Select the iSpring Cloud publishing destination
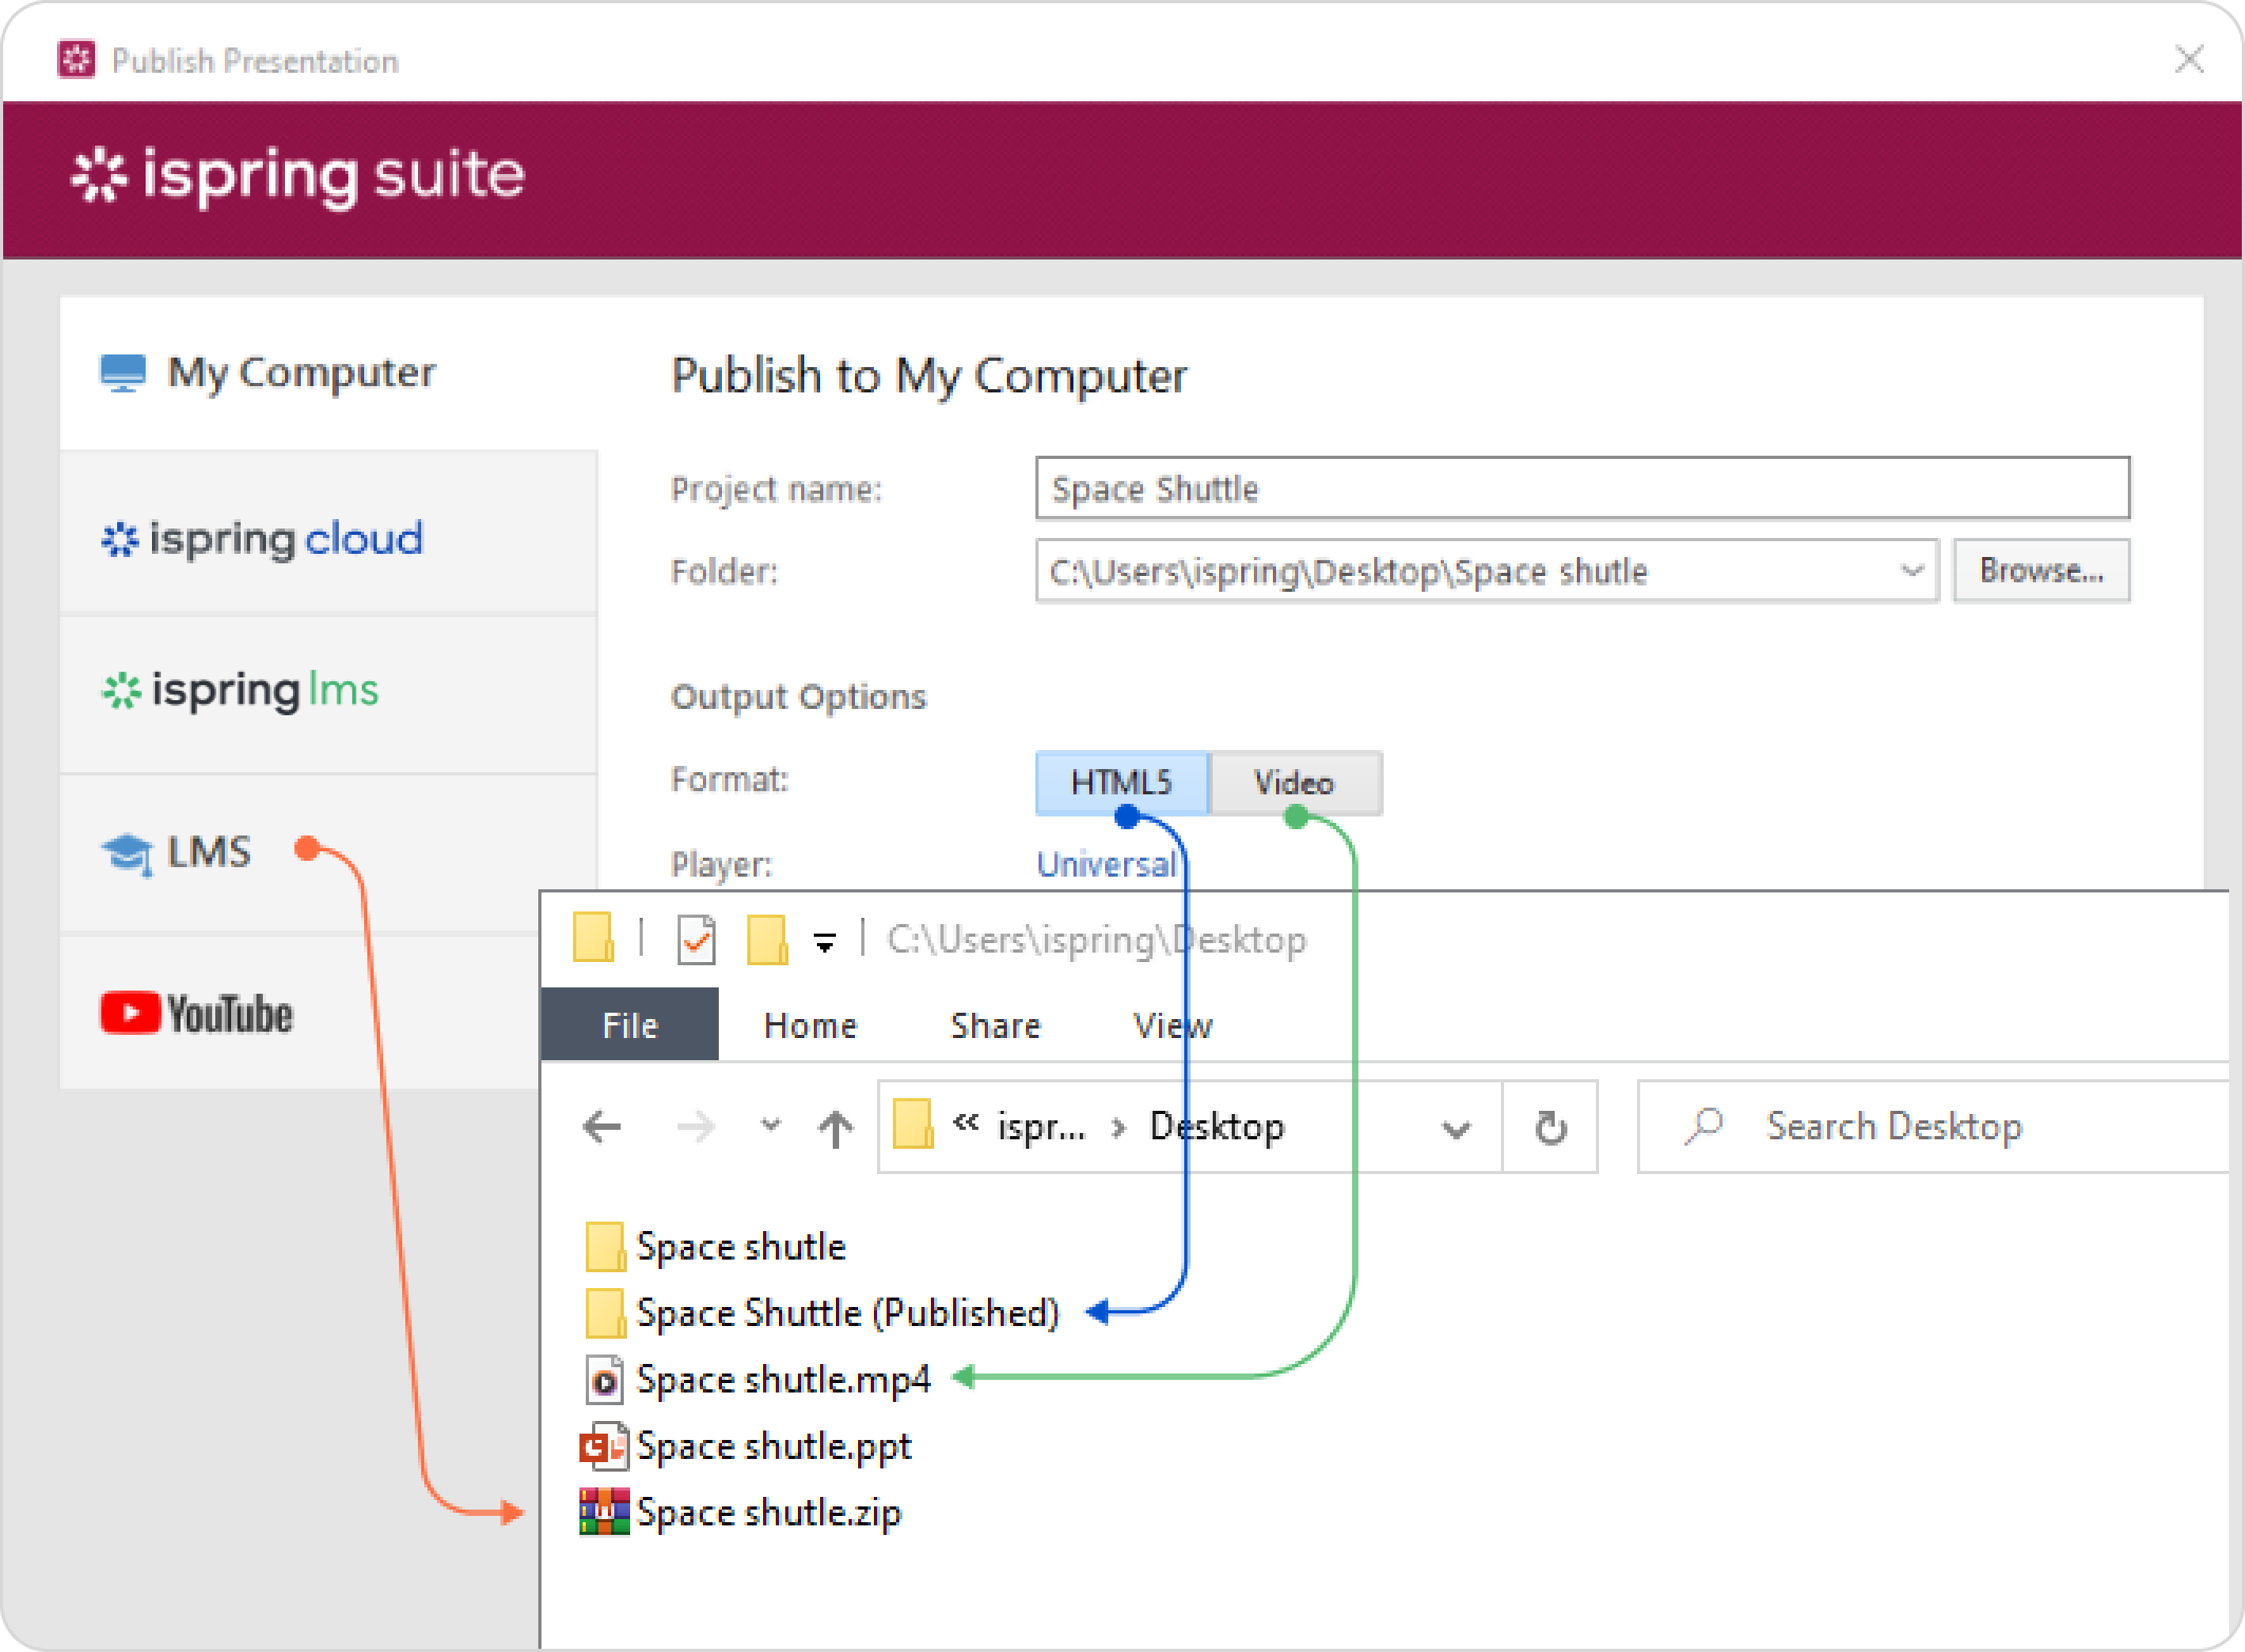 pos(262,539)
